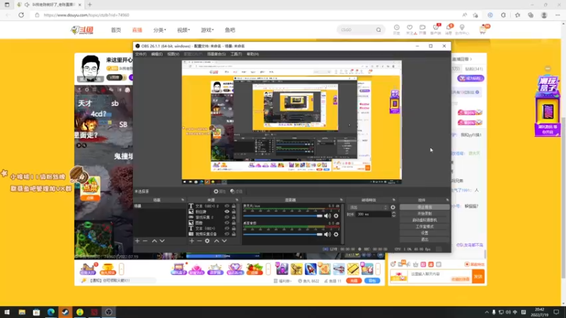566x318 pixels.
Task: Remove selected source with the minus icon
Action: click(x=200, y=241)
